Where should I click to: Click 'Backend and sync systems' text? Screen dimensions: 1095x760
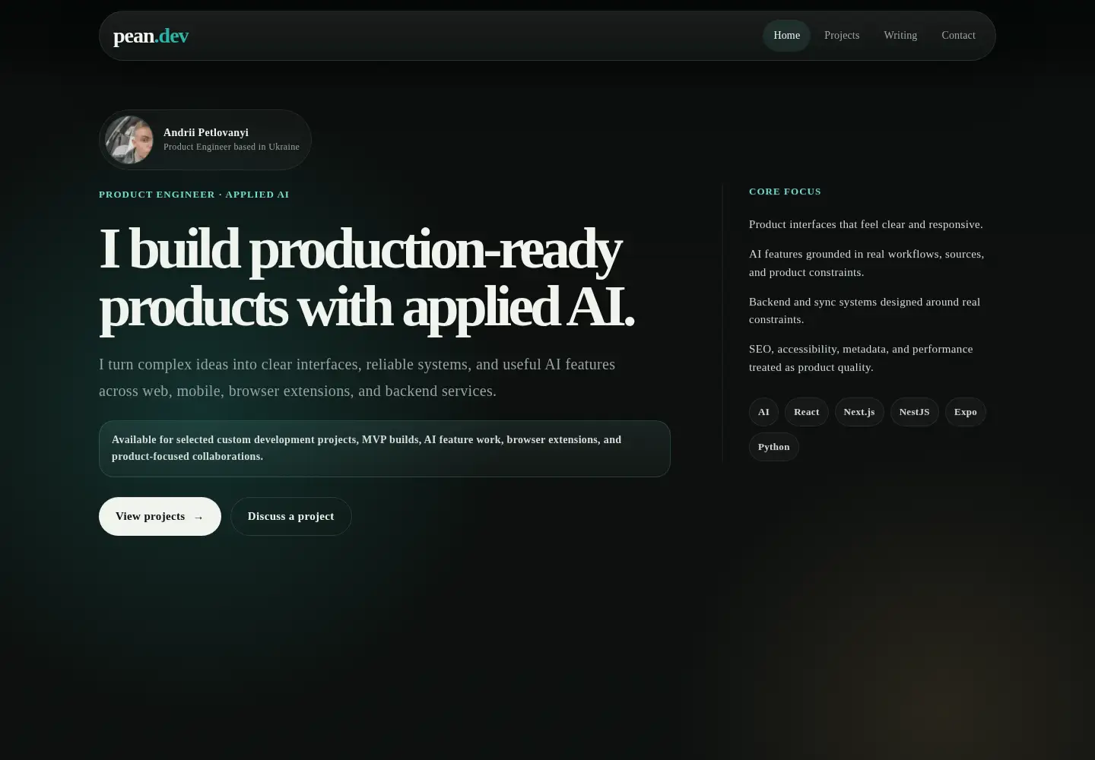(865, 311)
